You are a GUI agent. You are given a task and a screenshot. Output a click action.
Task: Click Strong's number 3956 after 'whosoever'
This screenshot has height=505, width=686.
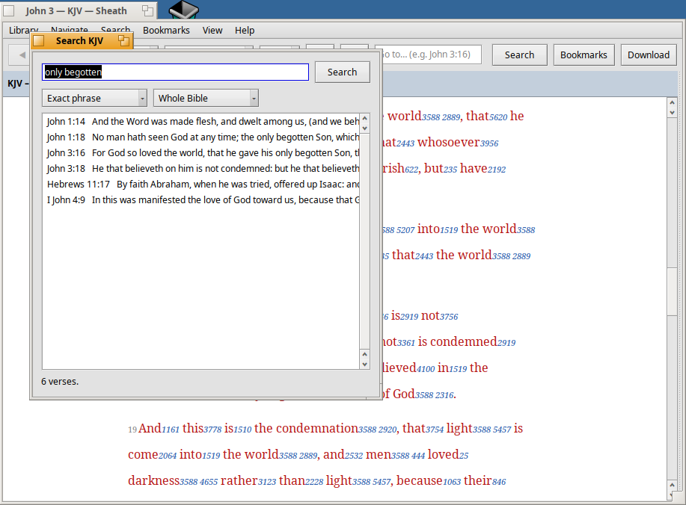(489, 143)
